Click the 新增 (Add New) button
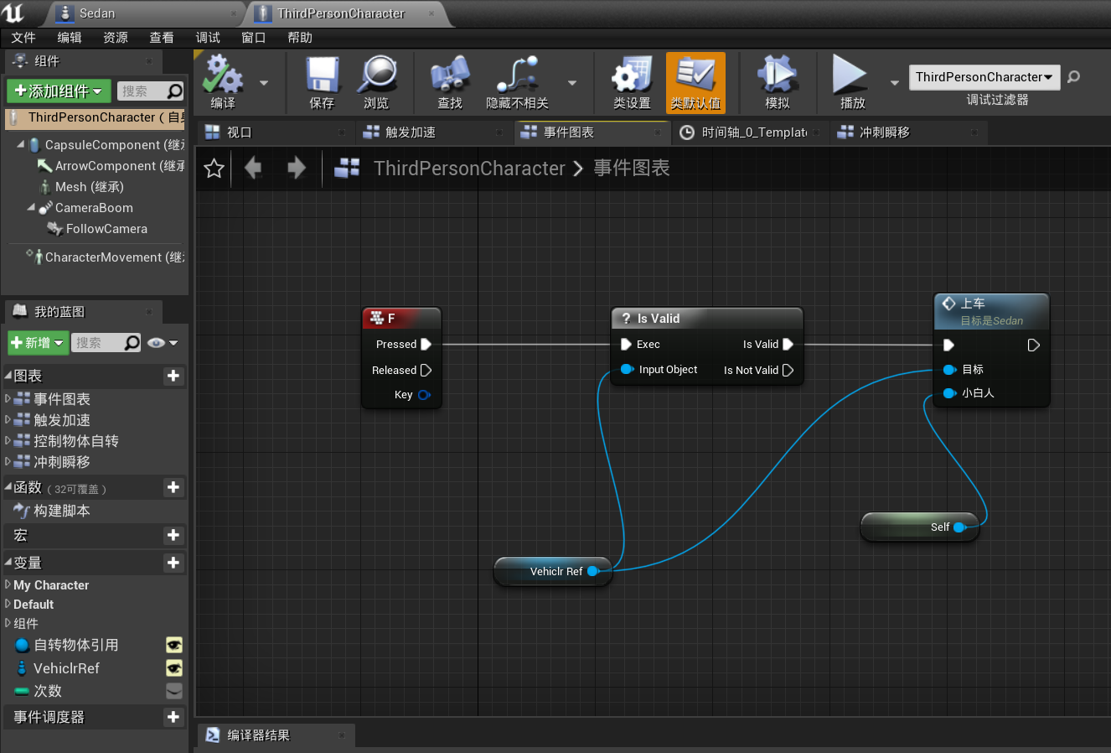1111x753 pixels. click(x=38, y=342)
